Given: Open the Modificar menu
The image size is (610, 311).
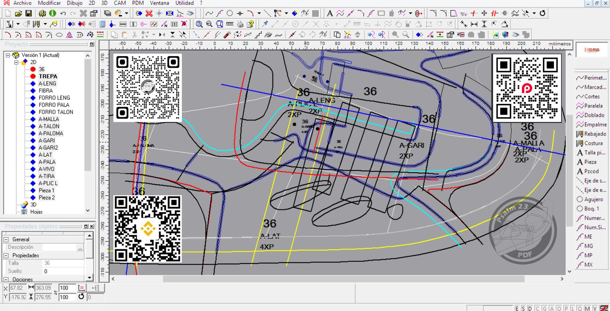Looking at the screenshot, I should pos(49,3).
